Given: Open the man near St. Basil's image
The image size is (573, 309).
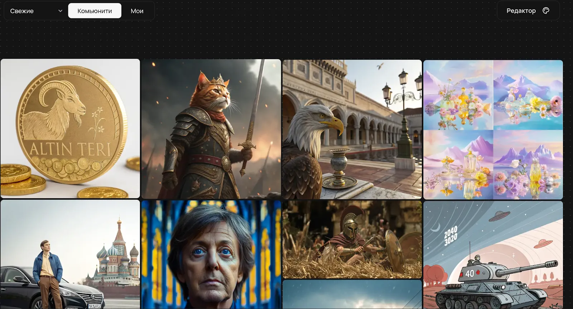Looking at the screenshot, I should point(70,254).
